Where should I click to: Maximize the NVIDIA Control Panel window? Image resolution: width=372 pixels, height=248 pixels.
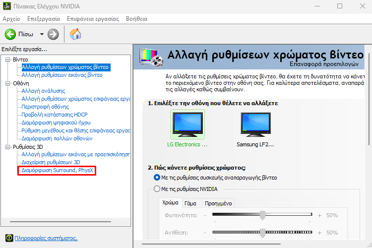tap(340, 6)
